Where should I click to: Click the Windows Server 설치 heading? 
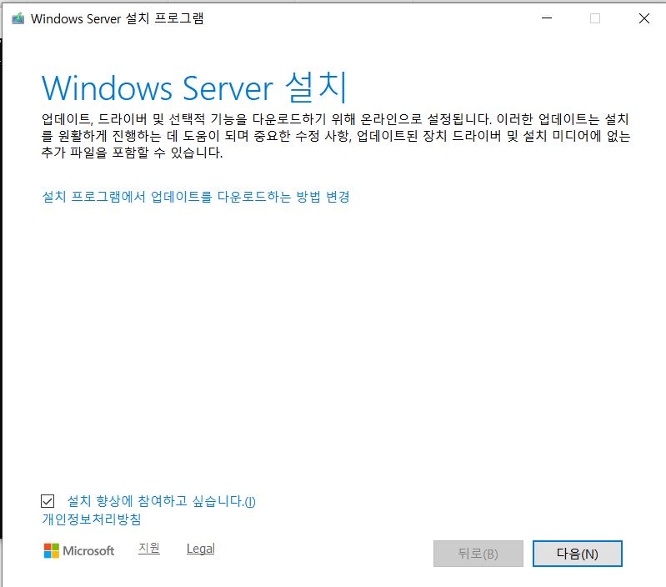click(x=194, y=88)
